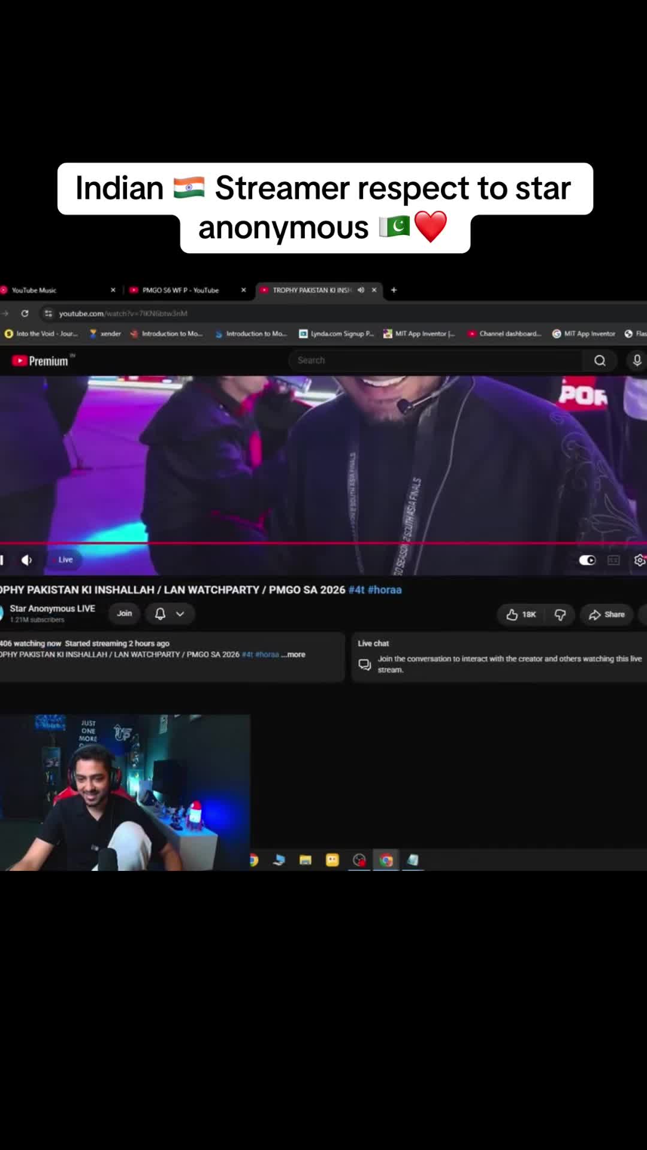Image resolution: width=647 pixels, height=1150 pixels.
Task: Mute the TROPHY PAKISTAN tab via its speaker icon
Action: (x=361, y=290)
